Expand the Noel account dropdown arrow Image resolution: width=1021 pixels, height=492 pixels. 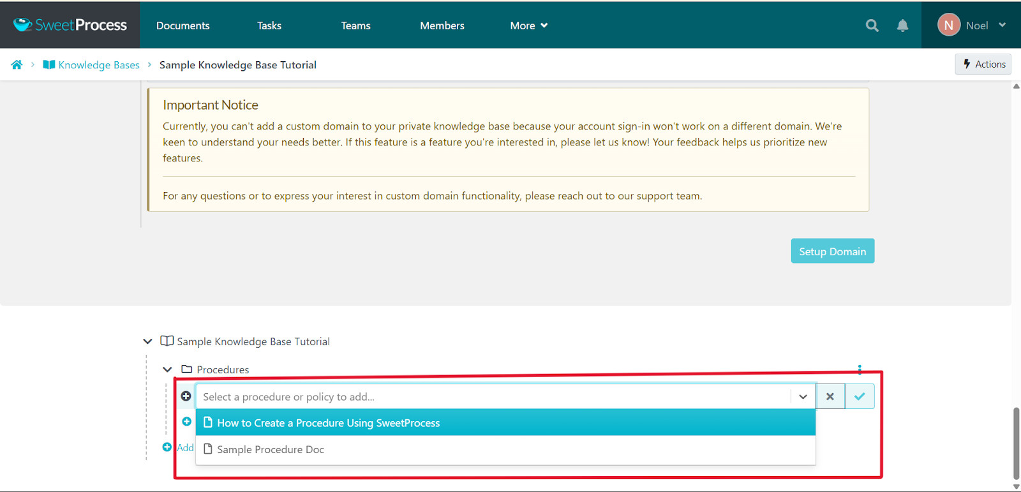(1002, 26)
